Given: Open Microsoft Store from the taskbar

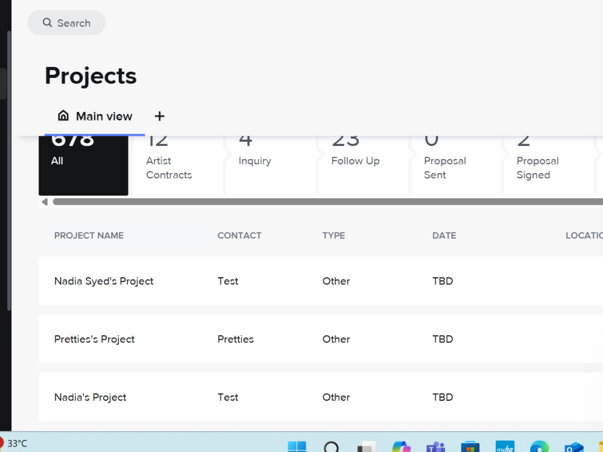Looking at the screenshot, I should click(x=470, y=447).
